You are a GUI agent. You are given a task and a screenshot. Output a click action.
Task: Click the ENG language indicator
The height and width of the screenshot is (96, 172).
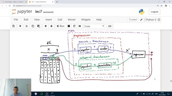click(156, 94)
